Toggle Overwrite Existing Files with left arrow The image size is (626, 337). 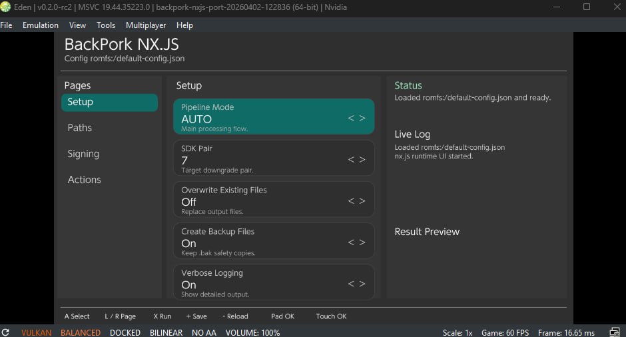coord(351,201)
